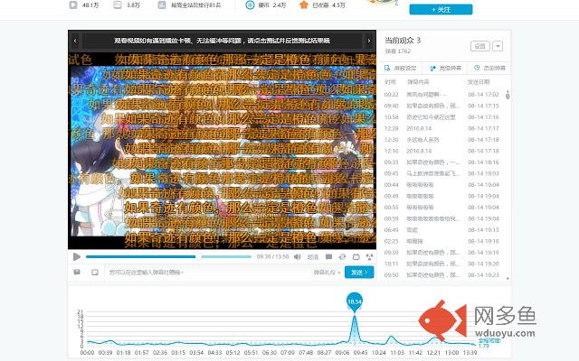This screenshot has height=361, width=579.
Task: Click the blue 发送 send button
Action: tap(359, 273)
